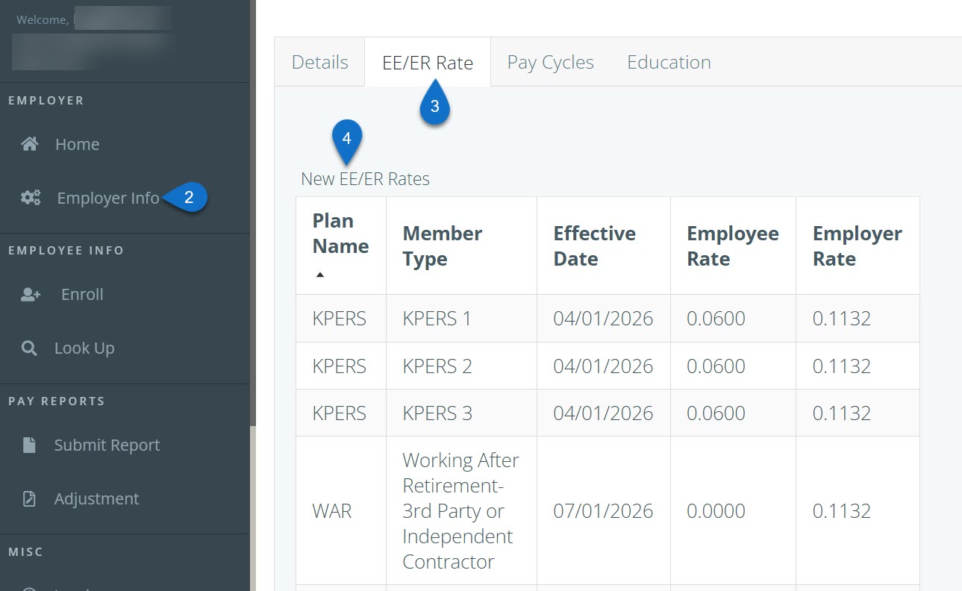Open the Submit Report link
Screen dimensions: 962x591
[107, 445]
